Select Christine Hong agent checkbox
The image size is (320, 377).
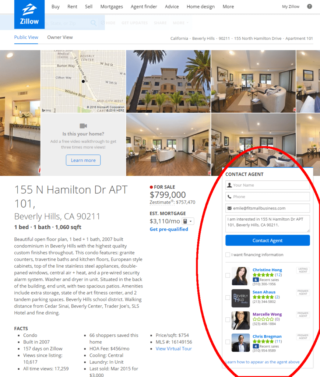pyautogui.click(x=228, y=275)
